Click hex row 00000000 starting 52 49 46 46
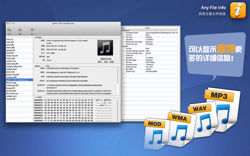 click(x=73, y=100)
